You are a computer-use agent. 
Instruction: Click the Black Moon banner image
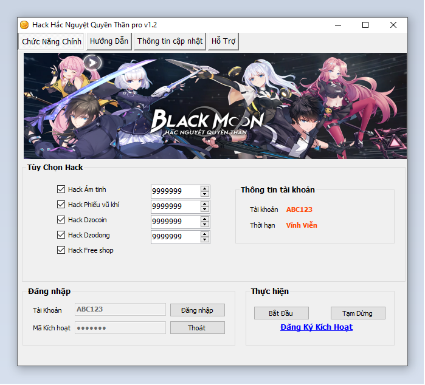[x=215, y=106]
